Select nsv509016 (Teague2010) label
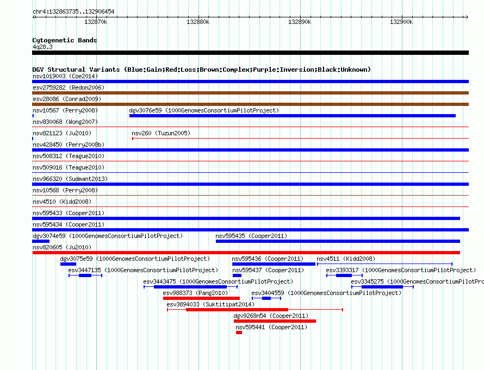The width and height of the screenshot is (484, 370). 69,167
